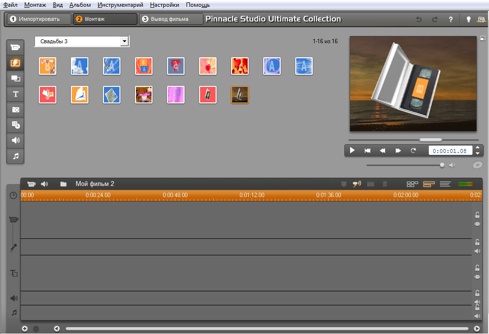This screenshot has height=334, width=489.
Task: Switch to the Storyboard view
Action: pyautogui.click(x=412, y=184)
